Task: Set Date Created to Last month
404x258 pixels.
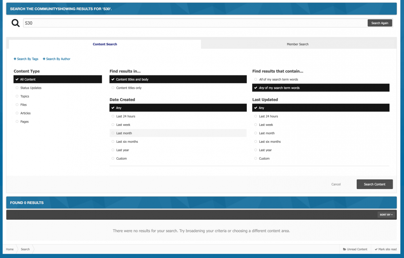Action: [178, 133]
